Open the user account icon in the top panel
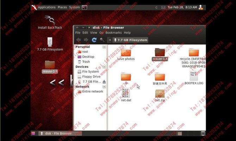 (201, 7)
